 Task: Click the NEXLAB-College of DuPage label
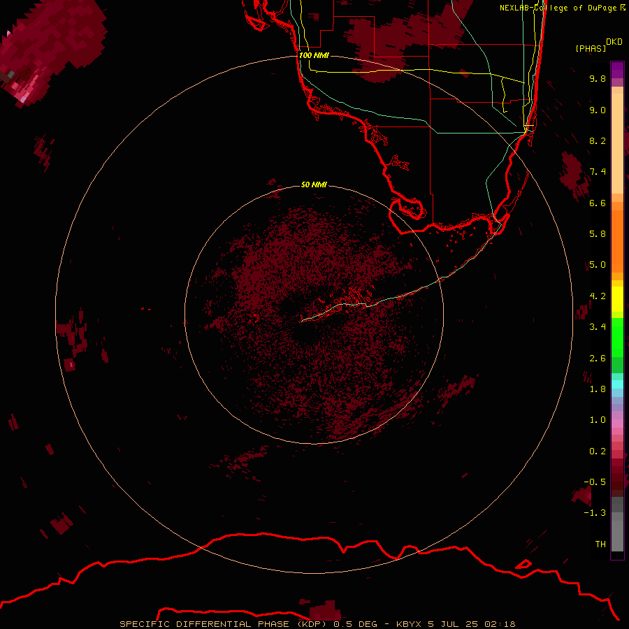pos(558,8)
